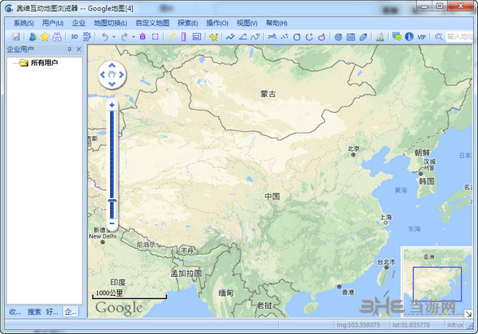Pan map up with navigation arrow

[112, 65]
